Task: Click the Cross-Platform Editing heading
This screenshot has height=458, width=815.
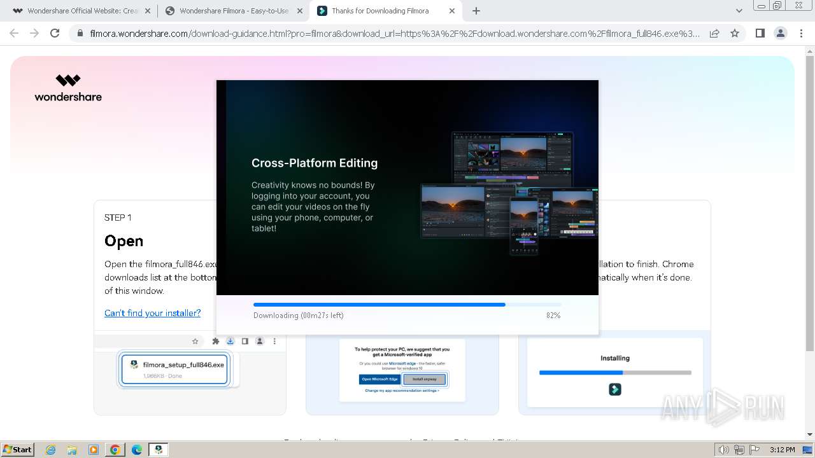Action: click(315, 163)
